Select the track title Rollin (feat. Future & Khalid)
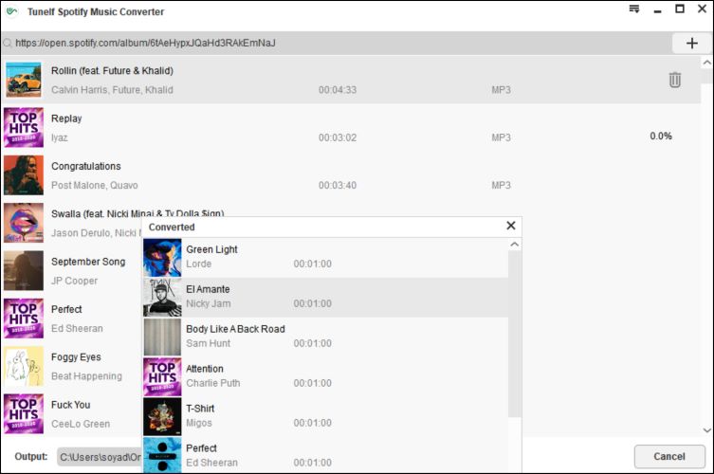 click(112, 70)
